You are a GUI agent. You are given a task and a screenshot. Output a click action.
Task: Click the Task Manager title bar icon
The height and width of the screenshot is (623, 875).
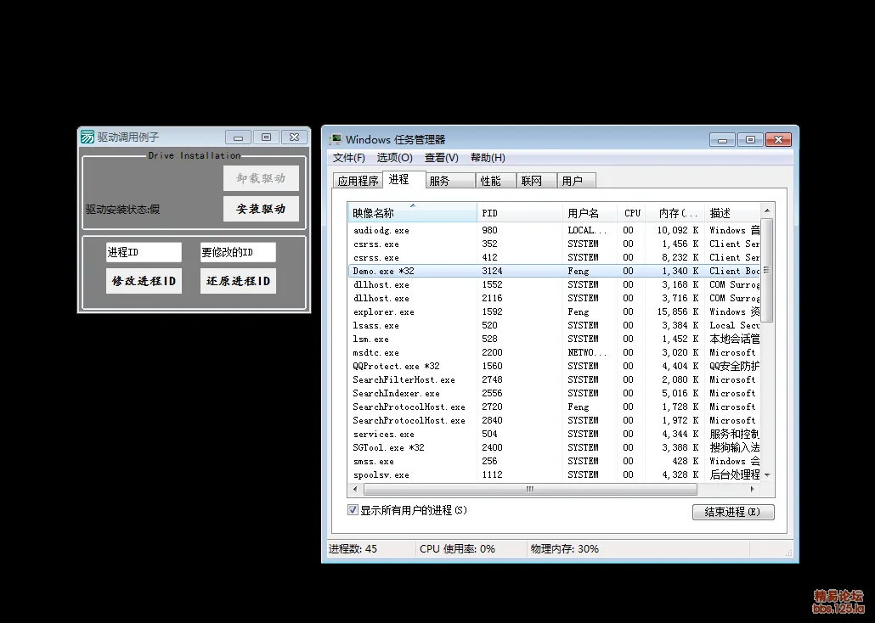[x=336, y=139]
